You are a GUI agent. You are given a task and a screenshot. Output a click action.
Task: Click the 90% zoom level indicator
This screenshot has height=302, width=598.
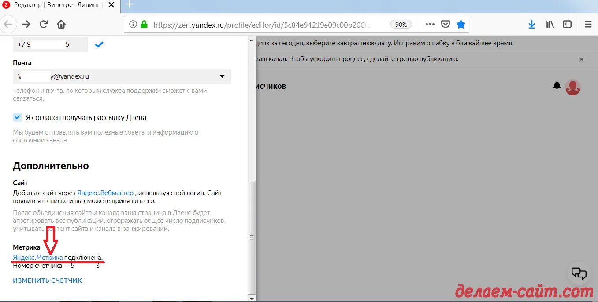click(x=401, y=25)
